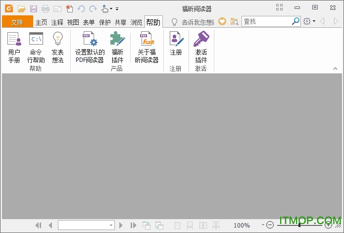
Task: Switch to continuous facing view mode
Action: click(x=216, y=225)
